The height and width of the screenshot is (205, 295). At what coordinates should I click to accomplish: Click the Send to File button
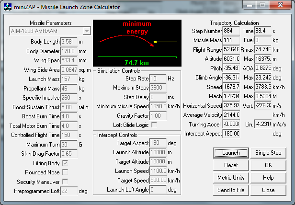click(231, 190)
